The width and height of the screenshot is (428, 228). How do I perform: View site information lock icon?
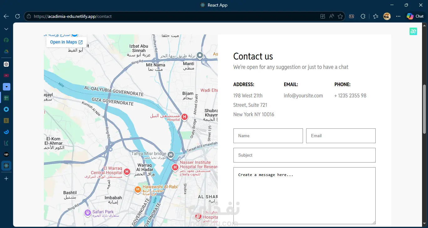pos(29,16)
